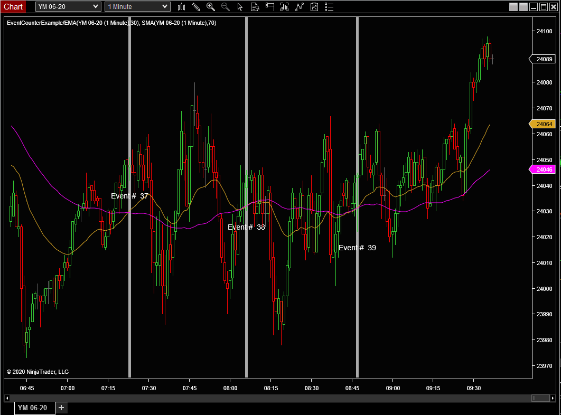Open the properties list icon
561x415 pixels.
coord(329,7)
